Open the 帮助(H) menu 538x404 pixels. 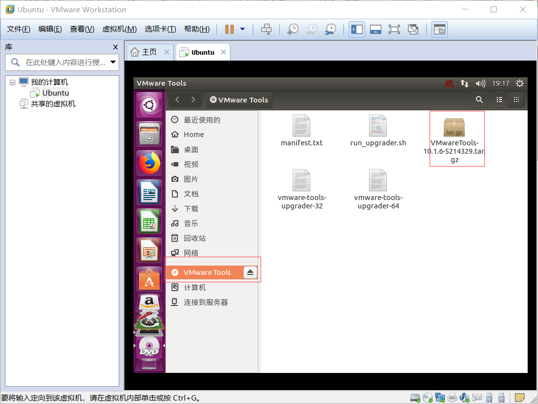point(197,29)
